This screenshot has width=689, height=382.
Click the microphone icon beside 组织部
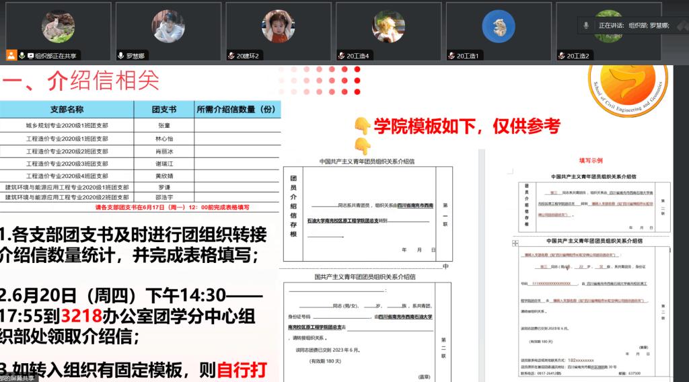click(22, 55)
